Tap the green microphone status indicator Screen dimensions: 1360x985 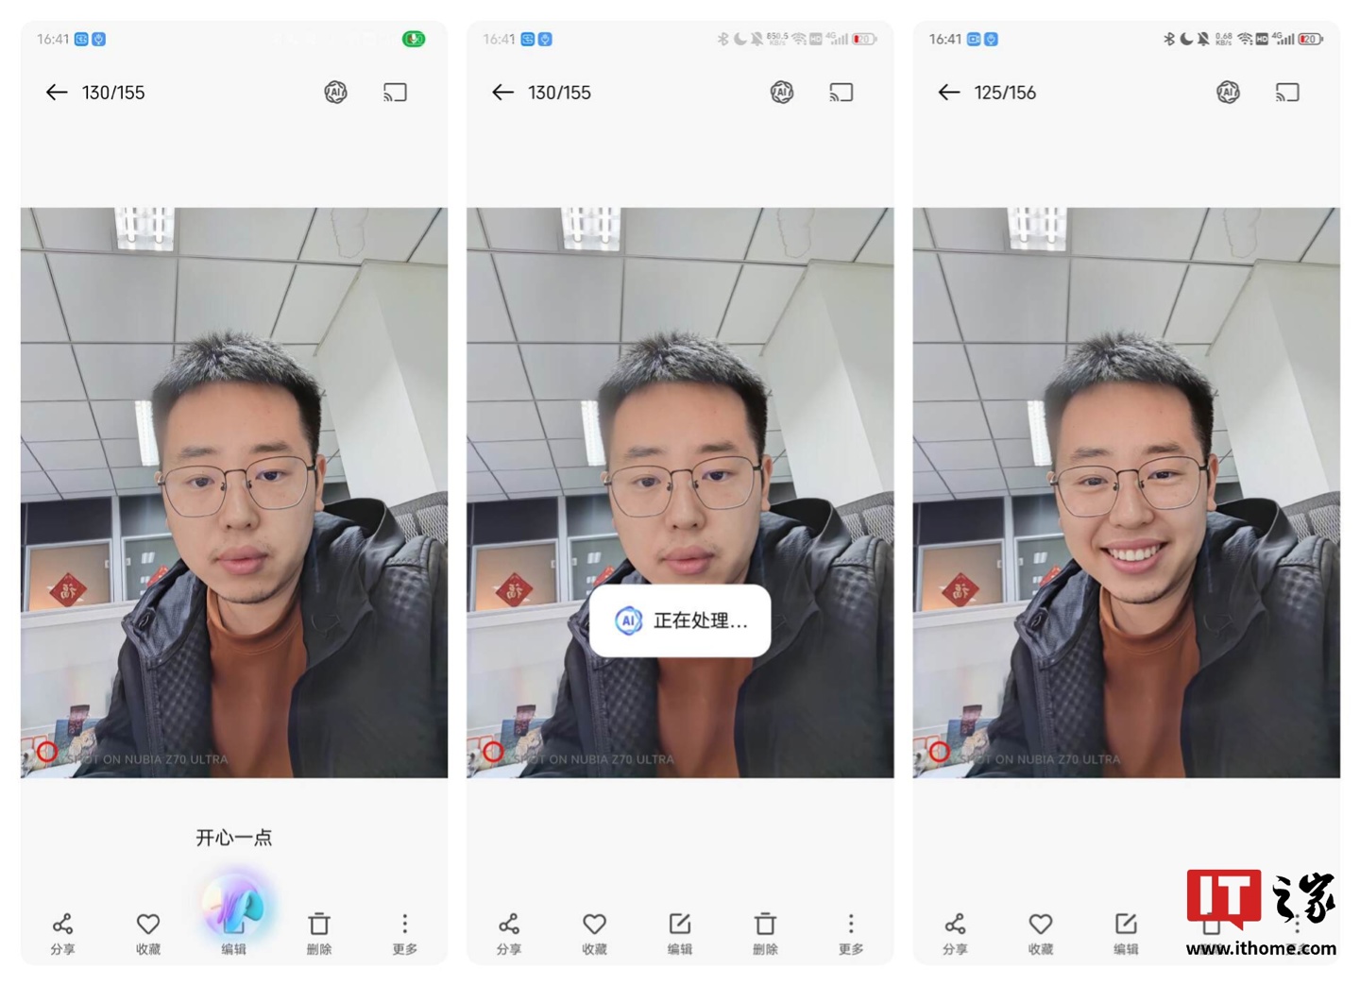(x=414, y=39)
